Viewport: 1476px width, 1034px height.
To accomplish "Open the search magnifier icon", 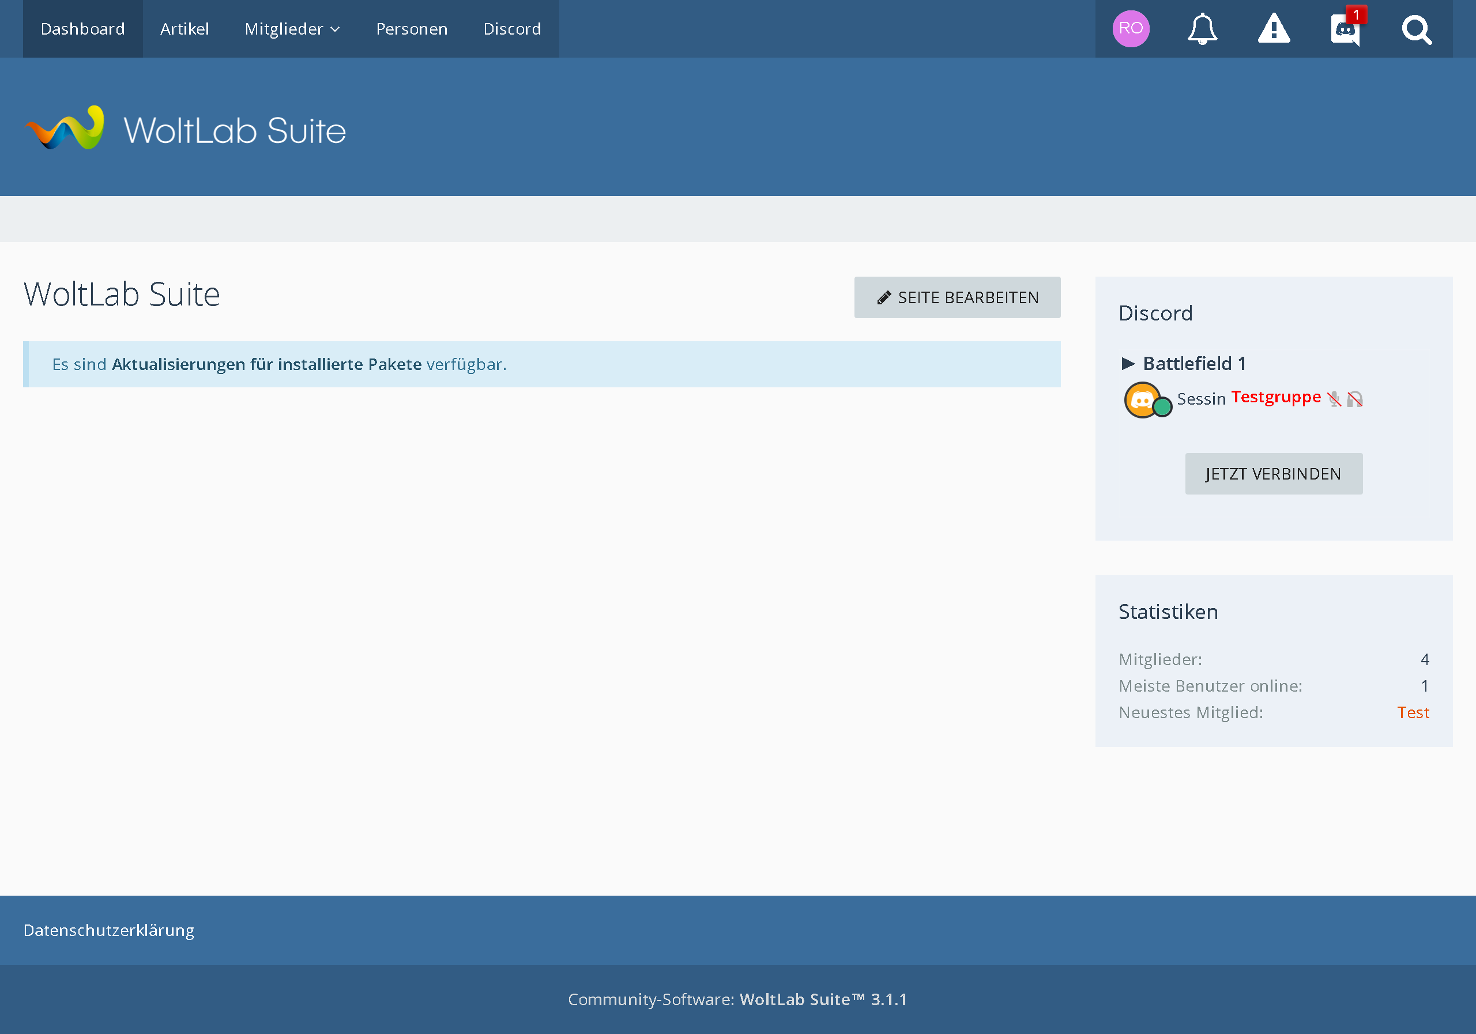I will [1416, 29].
